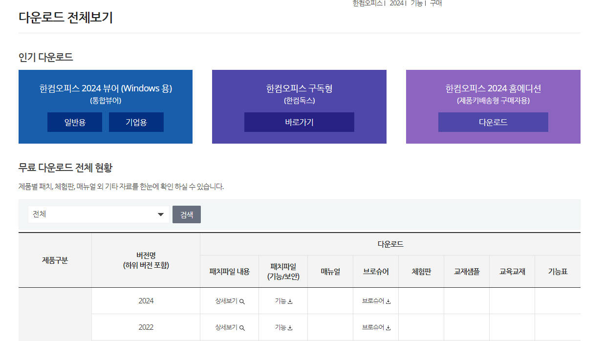Click download icon next to 2022 기능
Viewport: 604px width, 341px height.
click(x=290, y=328)
